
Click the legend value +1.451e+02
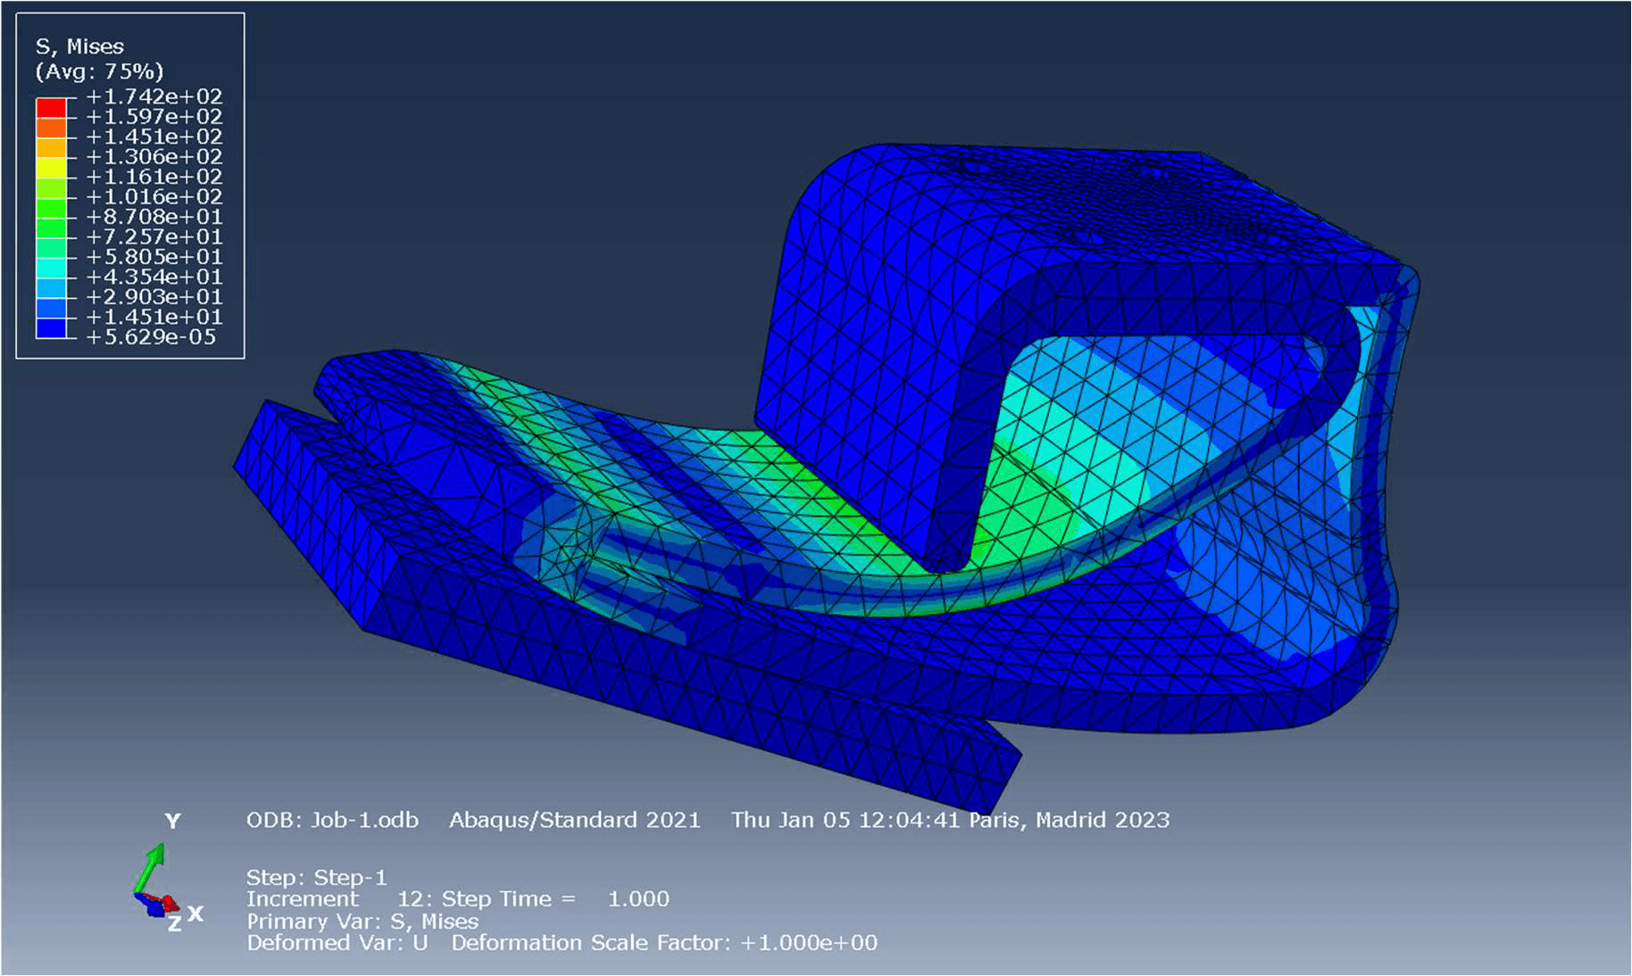tap(154, 136)
